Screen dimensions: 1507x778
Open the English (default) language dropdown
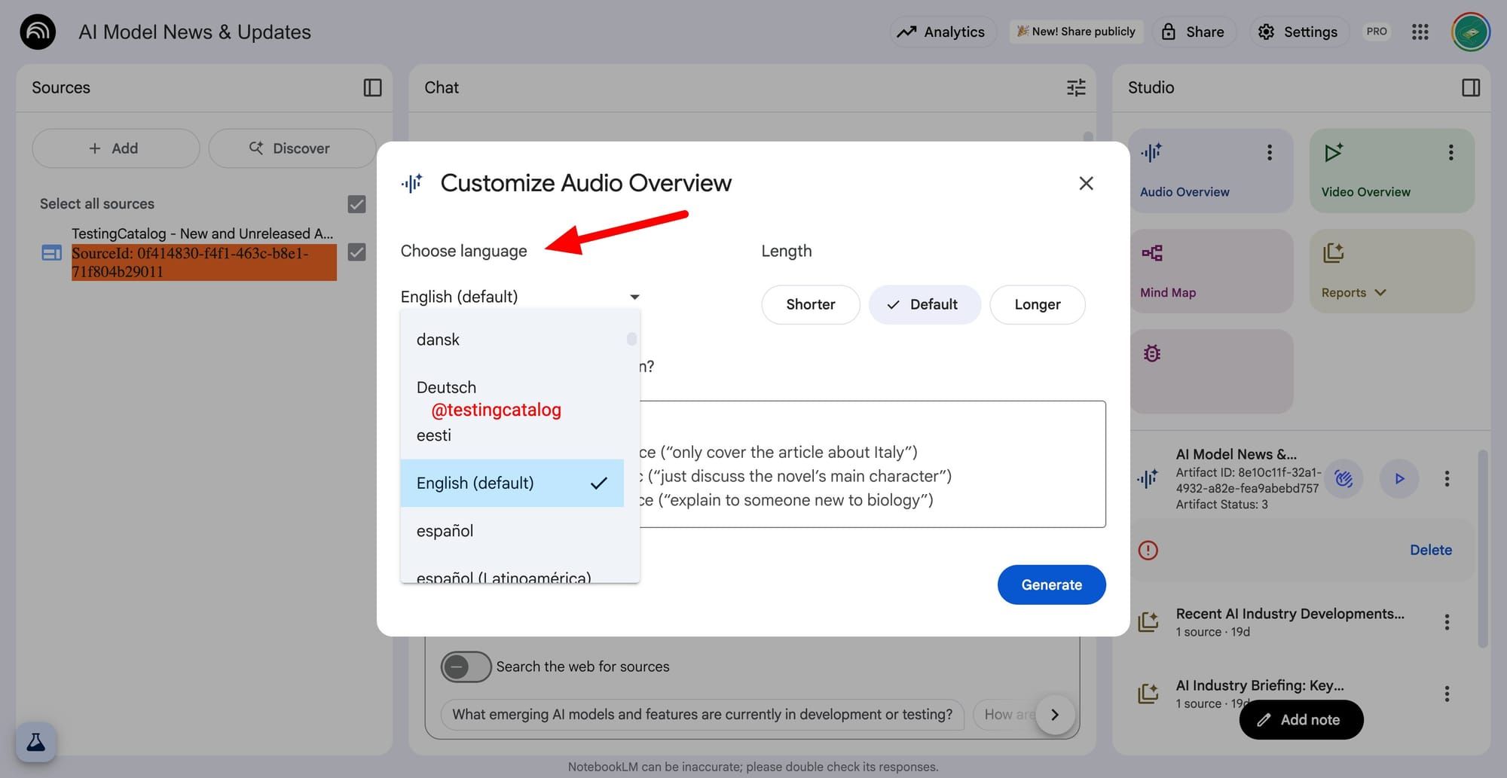coord(520,297)
